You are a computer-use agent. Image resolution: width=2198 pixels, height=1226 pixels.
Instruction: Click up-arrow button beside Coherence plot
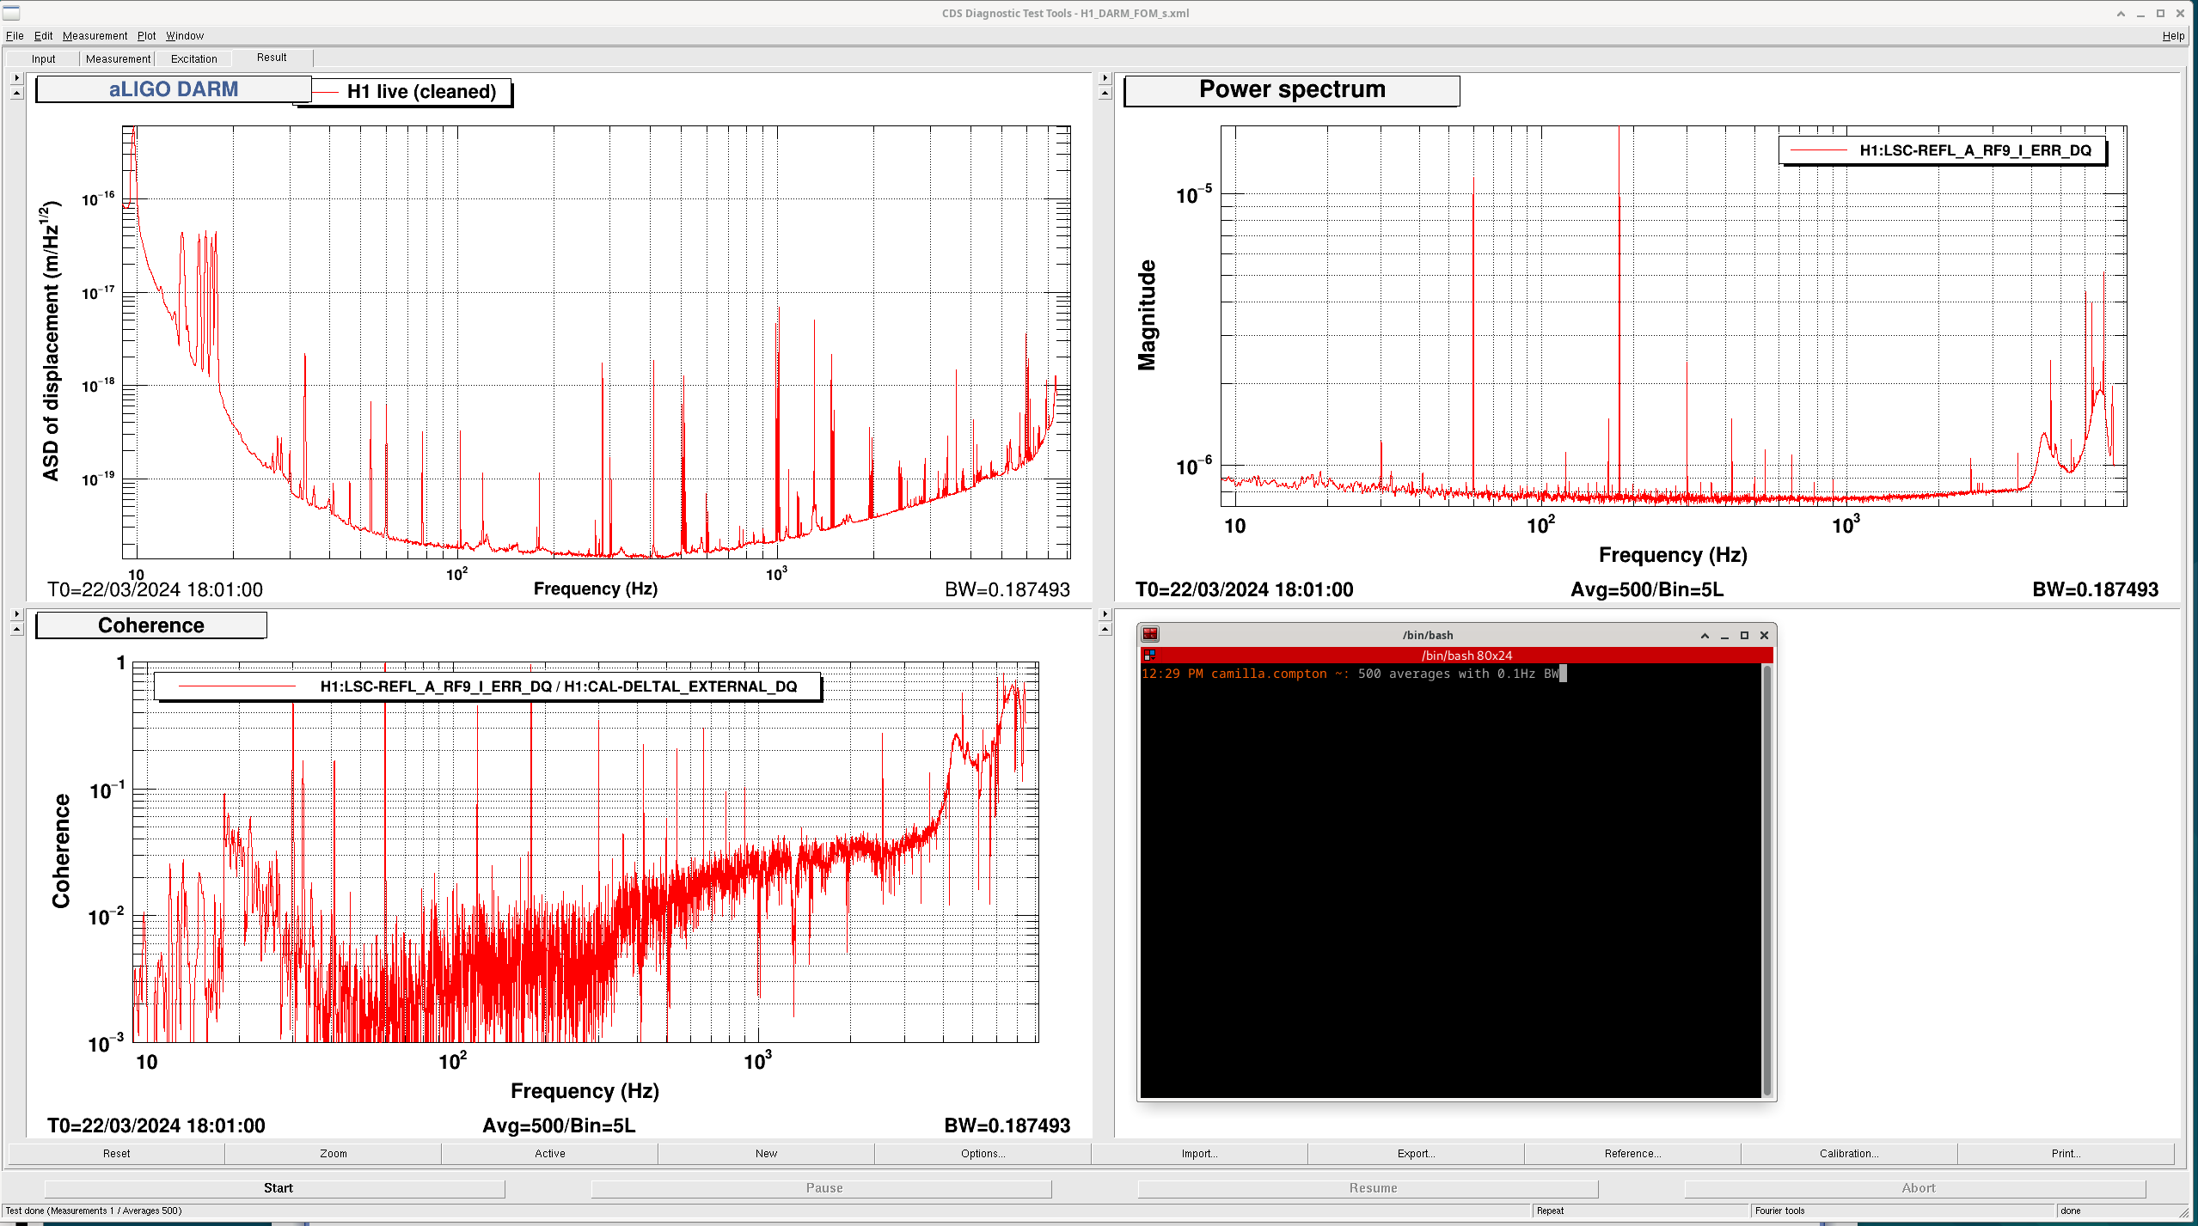pyautogui.click(x=16, y=630)
